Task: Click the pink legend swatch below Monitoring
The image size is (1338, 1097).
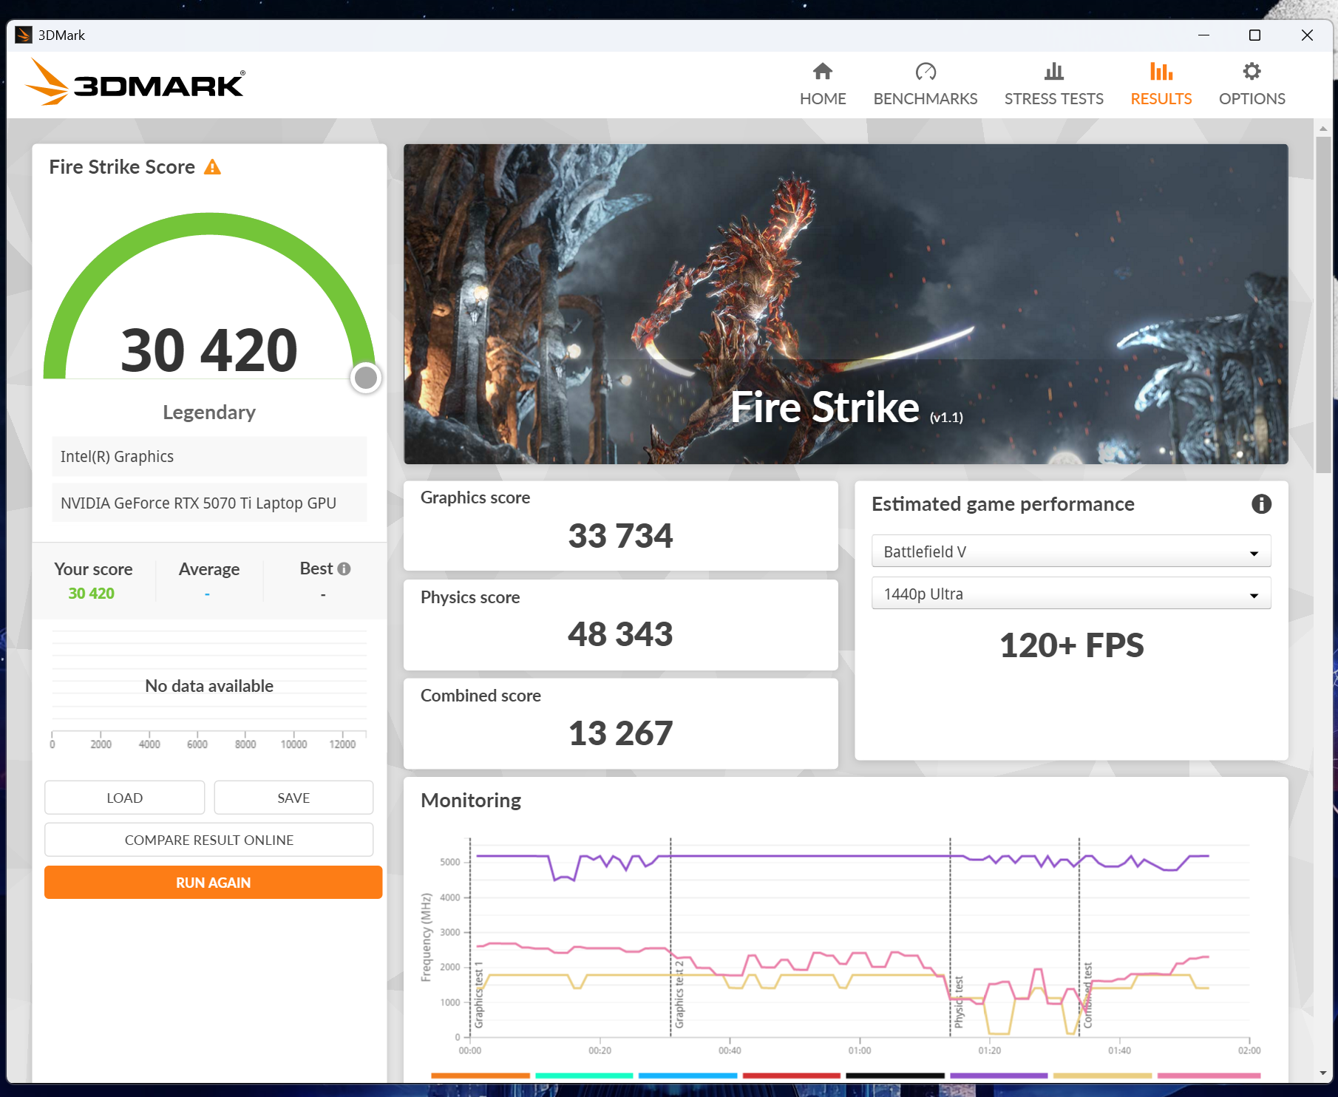Action: 1209,1076
